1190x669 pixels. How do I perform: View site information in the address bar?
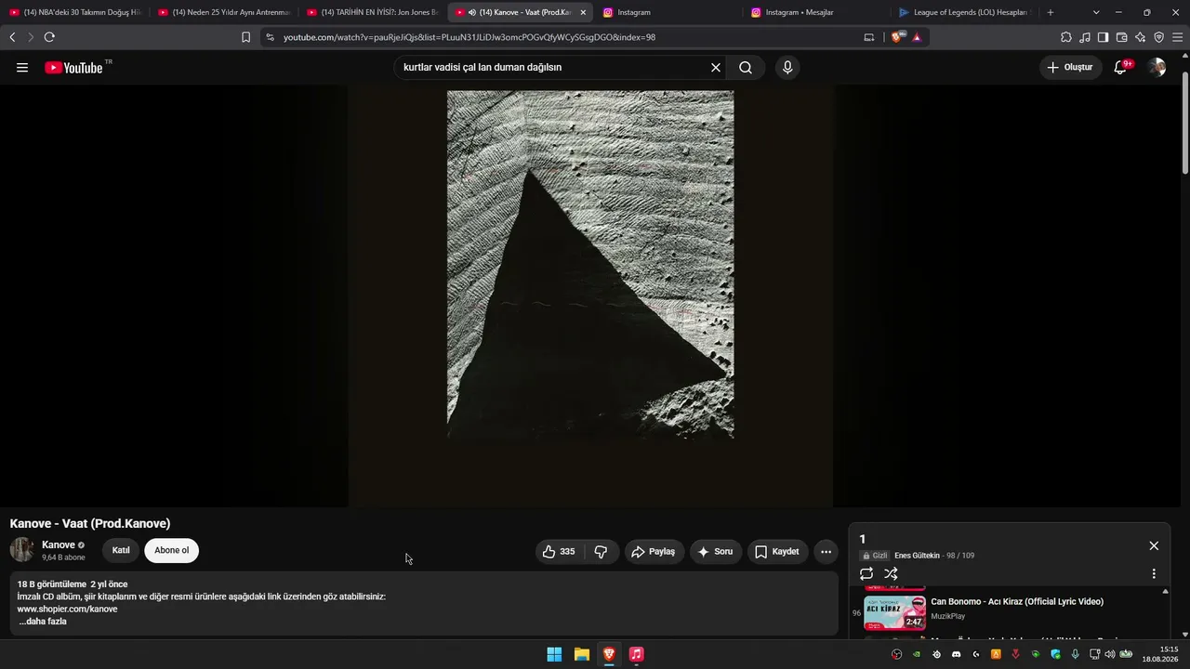pyautogui.click(x=270, y=37)
